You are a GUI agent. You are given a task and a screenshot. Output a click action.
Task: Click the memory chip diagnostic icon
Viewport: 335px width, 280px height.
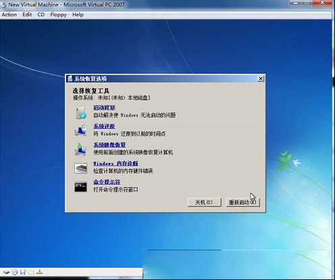80,168
